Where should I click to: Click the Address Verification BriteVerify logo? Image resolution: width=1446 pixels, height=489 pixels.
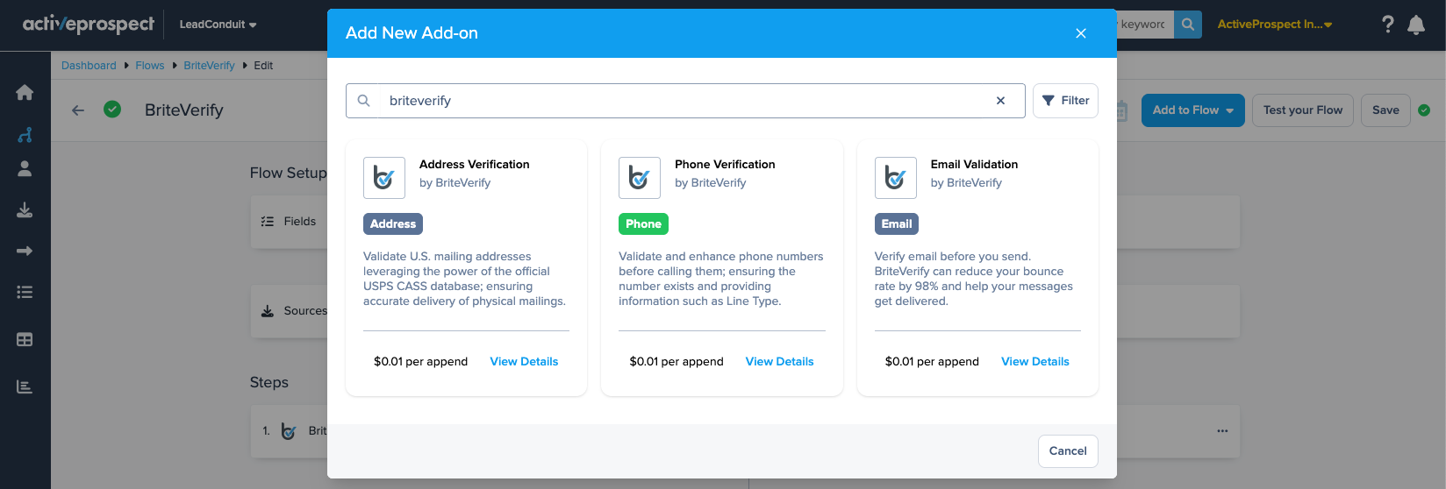(384, 178)
